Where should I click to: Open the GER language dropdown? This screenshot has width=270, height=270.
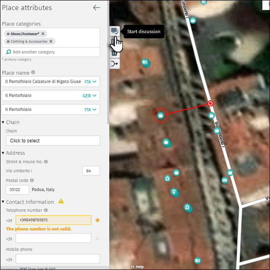89,96
